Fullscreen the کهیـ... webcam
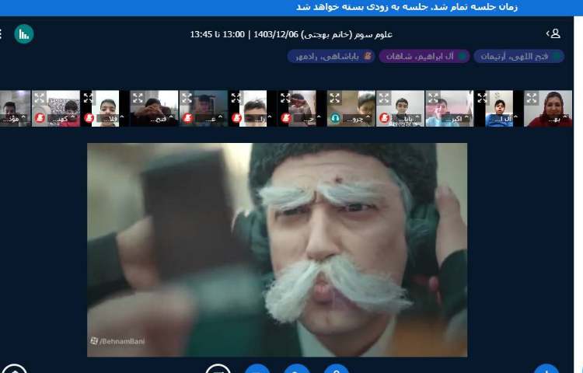The image size is (583, 373). click(39, 98)
